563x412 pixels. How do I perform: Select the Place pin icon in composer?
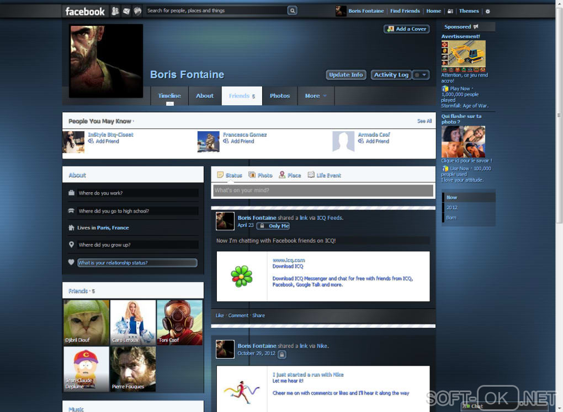282,175
